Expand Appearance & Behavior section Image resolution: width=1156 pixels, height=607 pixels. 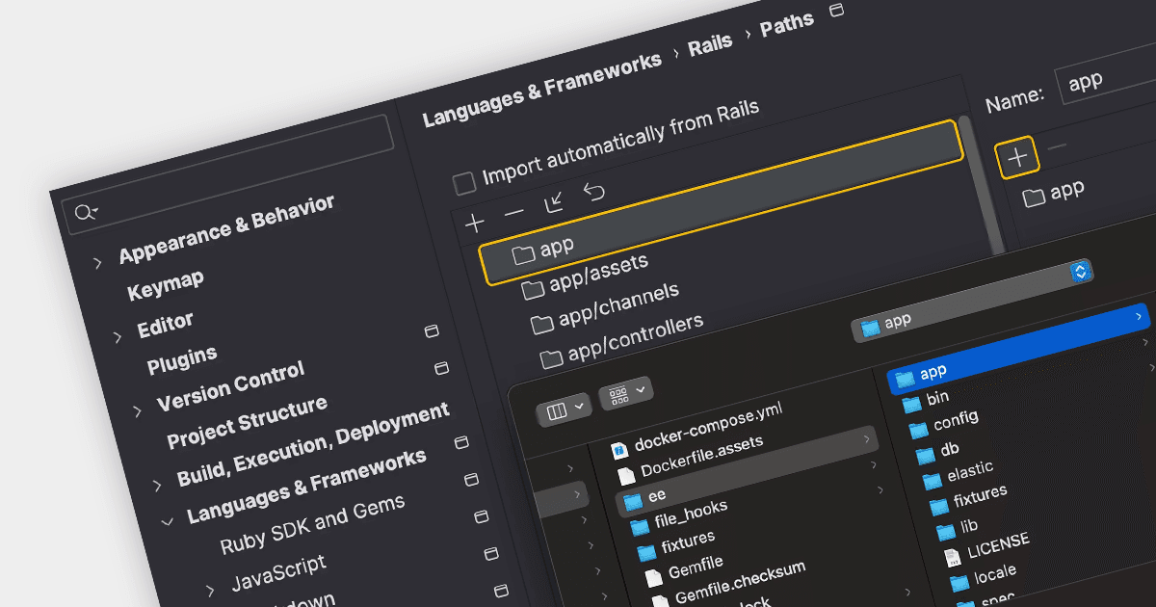pyautogui.click(x=97, y=263)
